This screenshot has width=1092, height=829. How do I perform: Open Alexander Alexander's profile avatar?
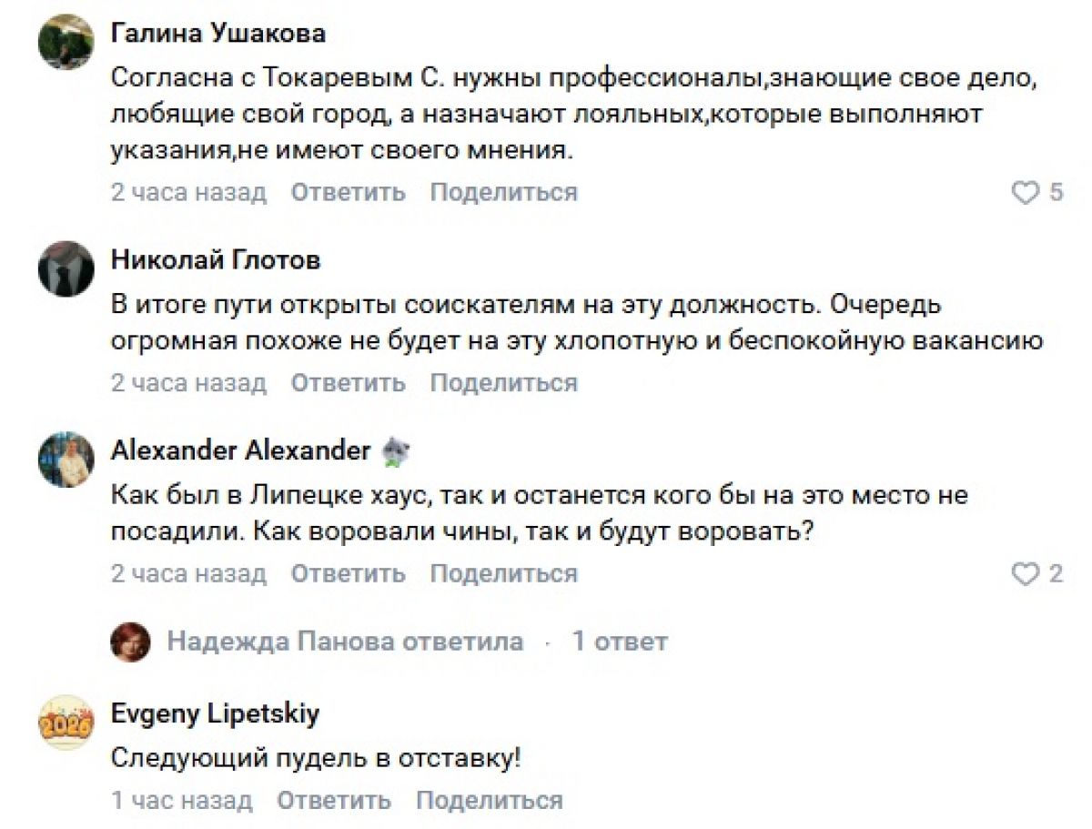(66, 459)
